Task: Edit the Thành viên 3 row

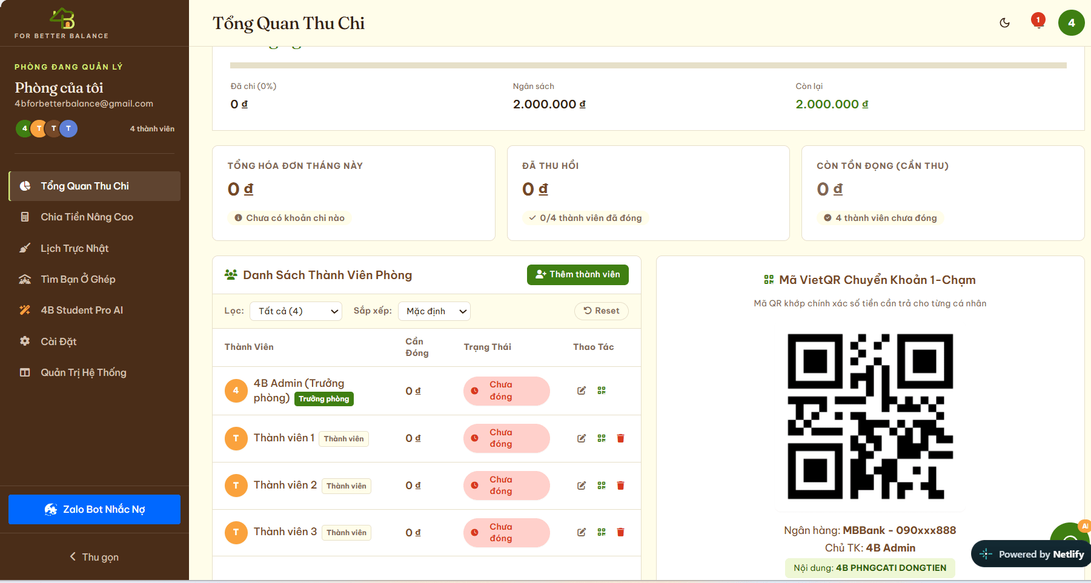Action: (582, 532)
